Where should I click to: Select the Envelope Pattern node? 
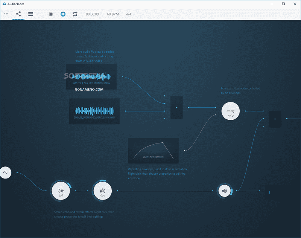[153, 150]
